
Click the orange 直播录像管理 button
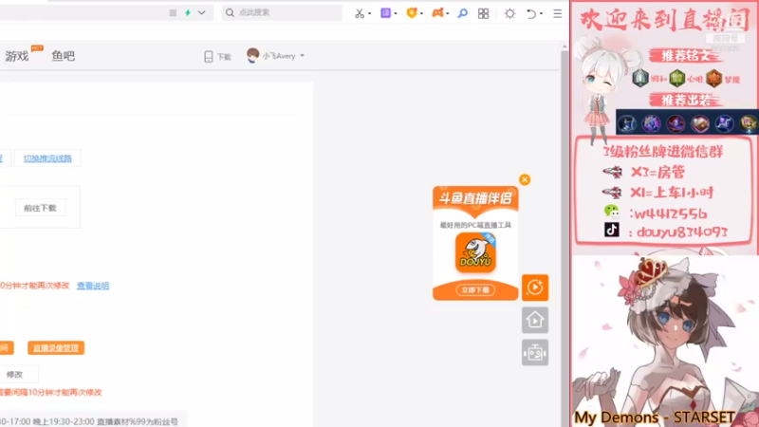[56, 348]
